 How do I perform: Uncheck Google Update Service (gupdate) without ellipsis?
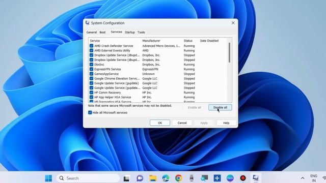click(x=91, y=83)
